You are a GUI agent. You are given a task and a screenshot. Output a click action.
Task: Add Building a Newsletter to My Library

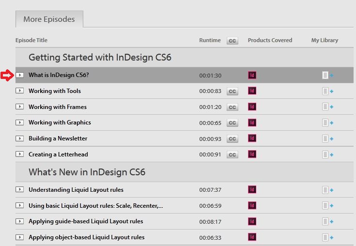point(327,138)
